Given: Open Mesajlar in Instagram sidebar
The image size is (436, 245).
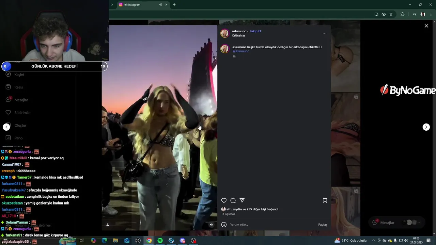Looking at the screenshot, I should pos(17,100).
